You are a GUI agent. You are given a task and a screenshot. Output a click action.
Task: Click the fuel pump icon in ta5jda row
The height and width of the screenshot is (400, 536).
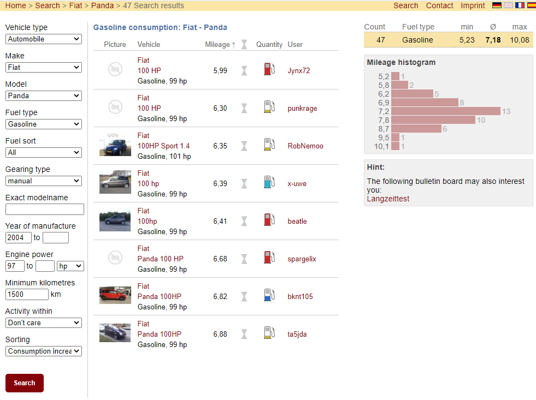tap(269, 333)
